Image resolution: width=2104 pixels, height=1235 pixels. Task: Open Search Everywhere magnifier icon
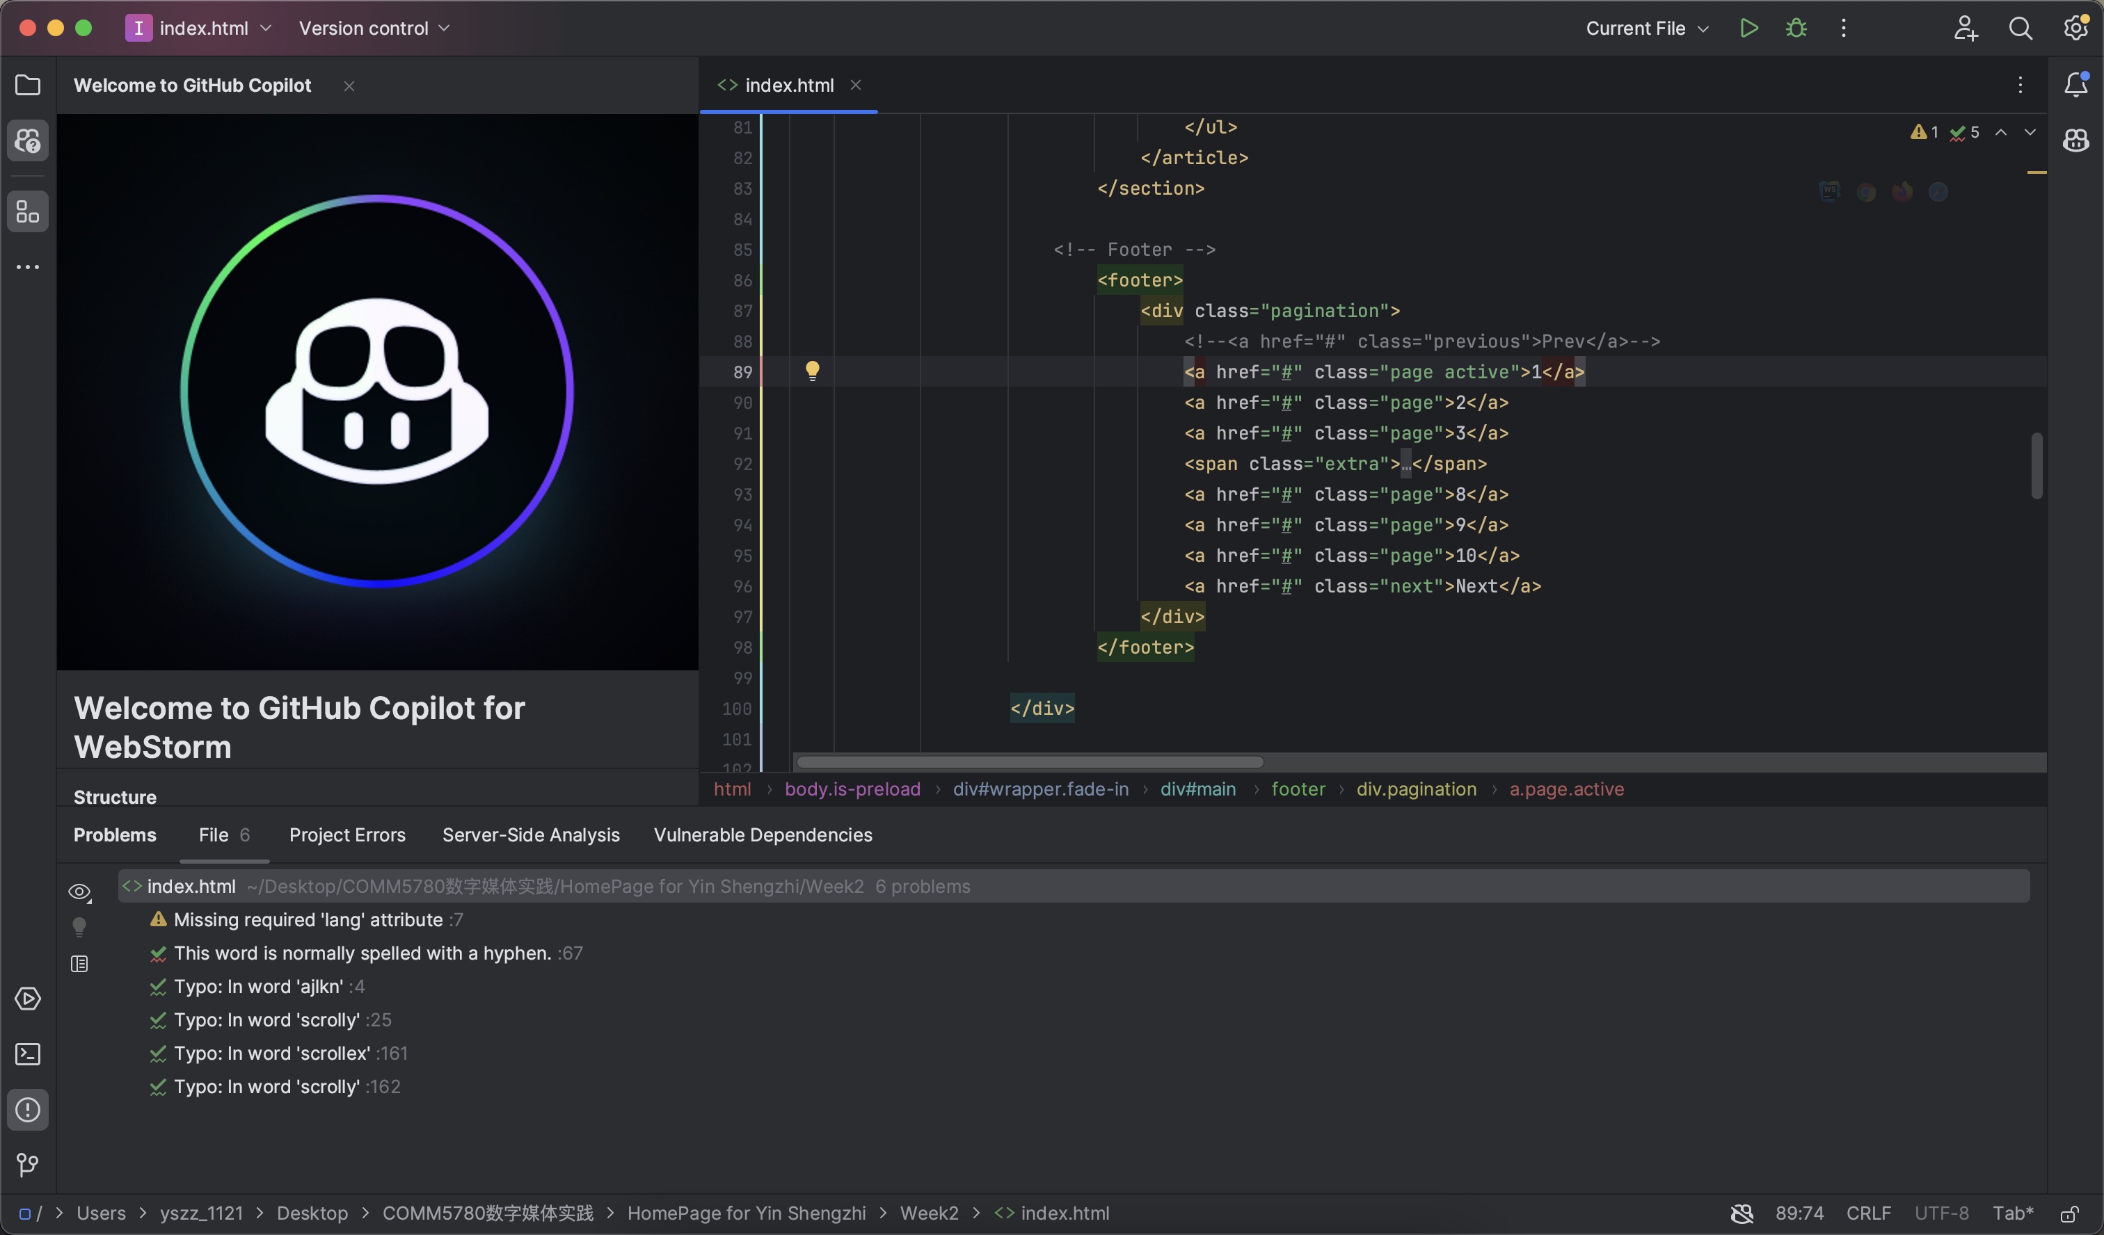point(2021,28)
